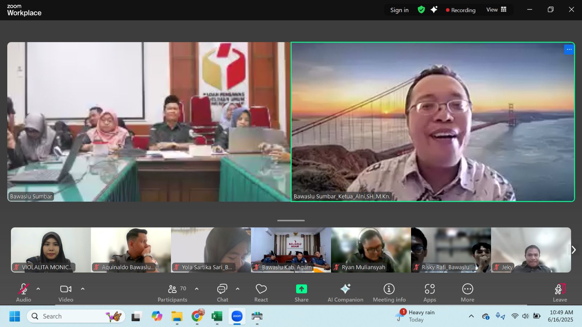The width and height of the screenshot is (582, 327).
Task: Expand video options with the Video chevron
Action: [x=83, y=289]
